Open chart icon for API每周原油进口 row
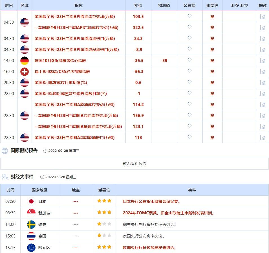Viewport: 269px width, 253px height. (x=263, y=39)
